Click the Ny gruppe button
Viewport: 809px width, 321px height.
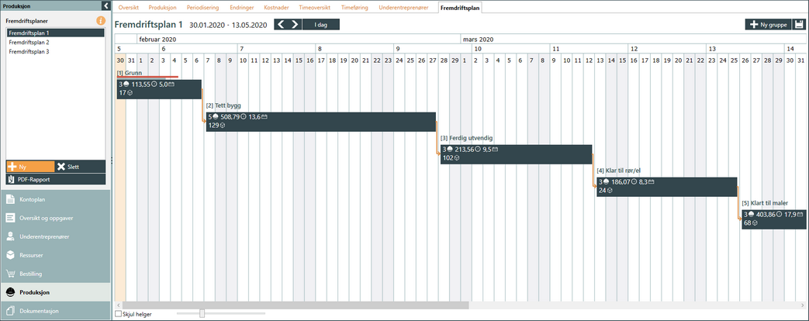pos(766,25)
